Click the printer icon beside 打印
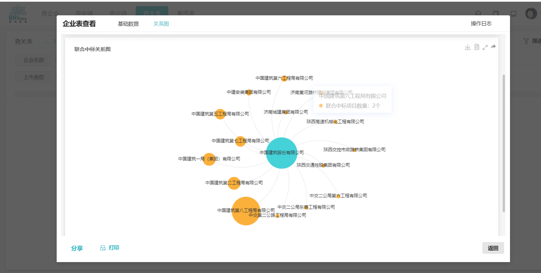541x273 pixels. pos(103,248)
